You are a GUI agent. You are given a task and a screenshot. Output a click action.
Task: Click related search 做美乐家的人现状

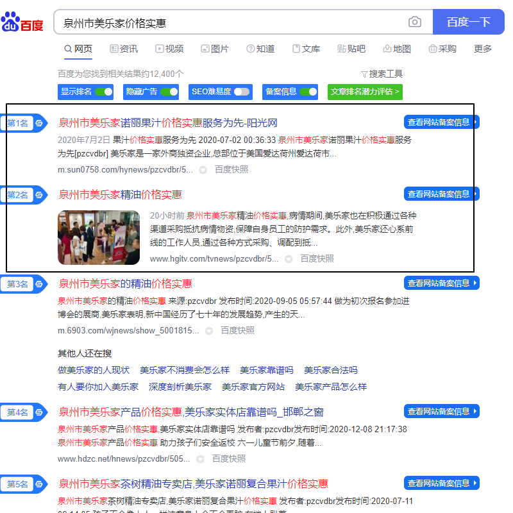94,370
